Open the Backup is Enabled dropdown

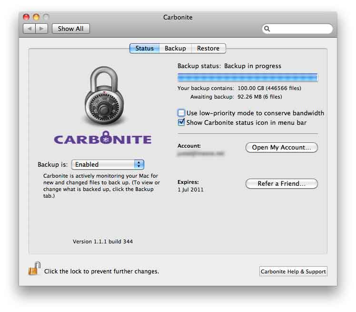click(x=108, y=164)
